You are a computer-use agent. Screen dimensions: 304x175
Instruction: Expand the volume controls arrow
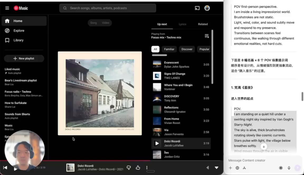point(207,168)
